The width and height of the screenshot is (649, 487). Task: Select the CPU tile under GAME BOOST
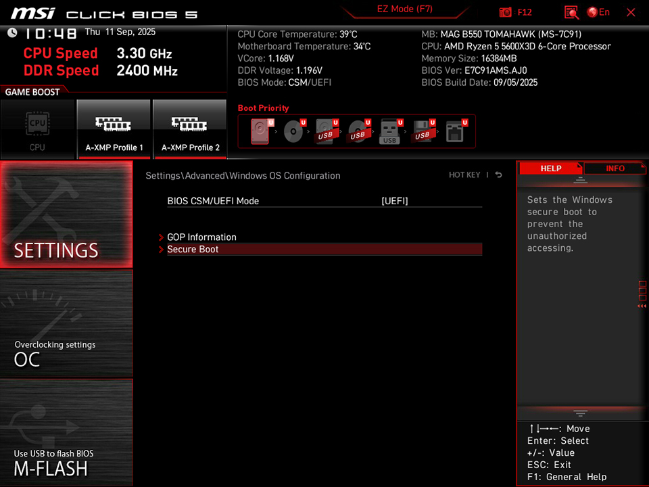38,129
